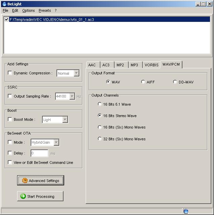The height and width of the screenshot is (215, 214).
Task: Enable Dynamic Compression checkbox
Action: (x=10, y=73)
